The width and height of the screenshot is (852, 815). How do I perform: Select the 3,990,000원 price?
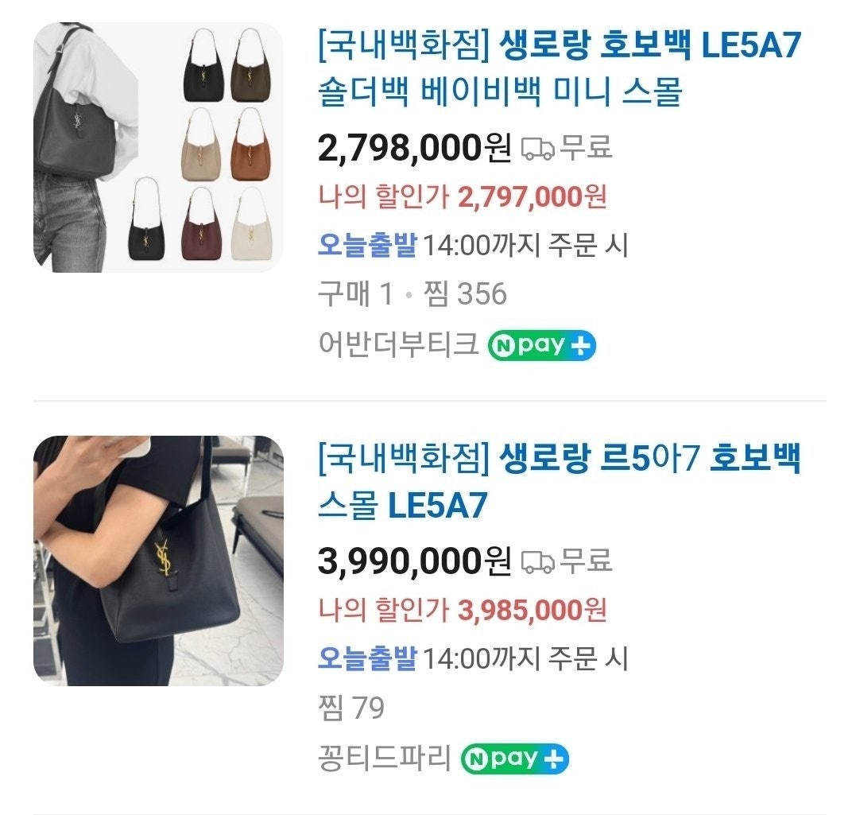coord(414,561)
